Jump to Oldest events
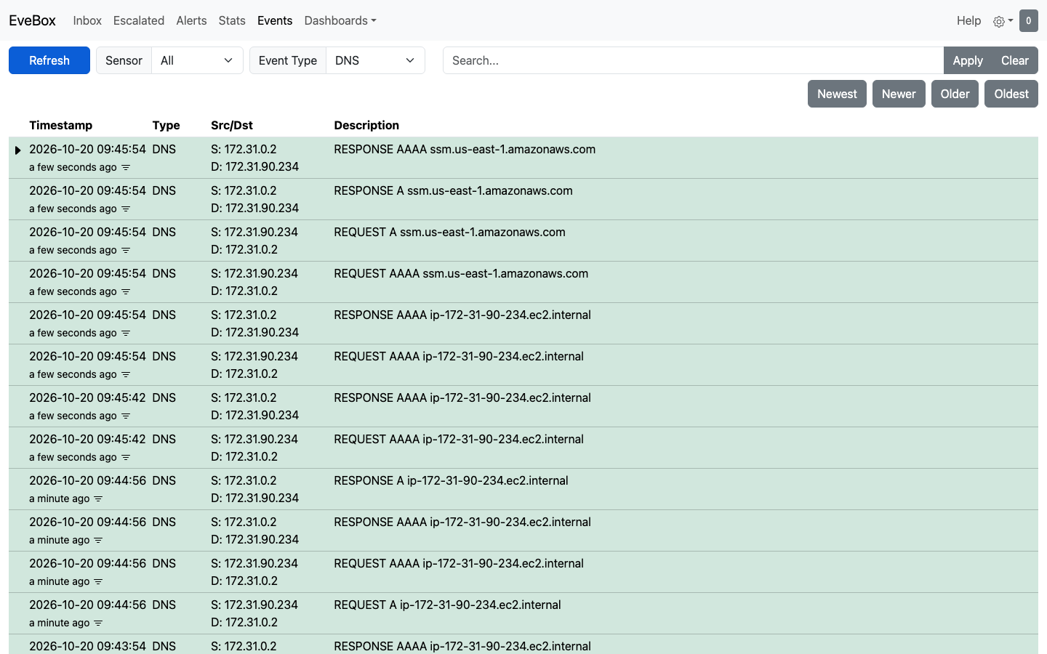The width and height of the screenshot is (1047, 654). click(x=1011, y=94)
